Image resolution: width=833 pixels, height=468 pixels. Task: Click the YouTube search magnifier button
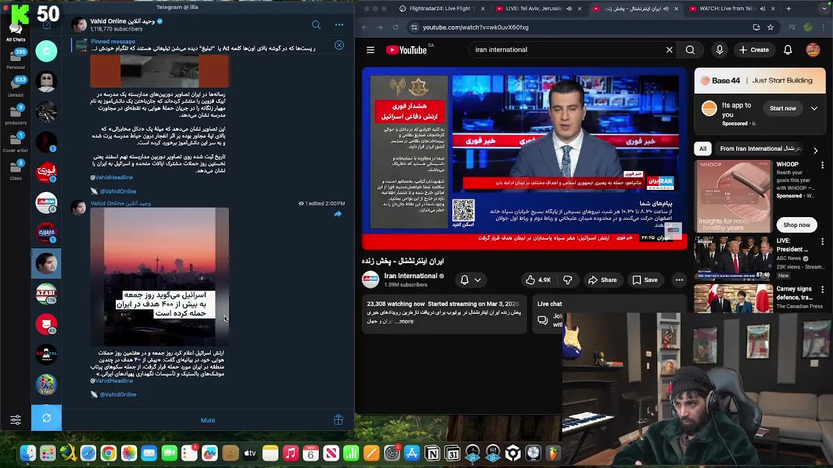690,50
